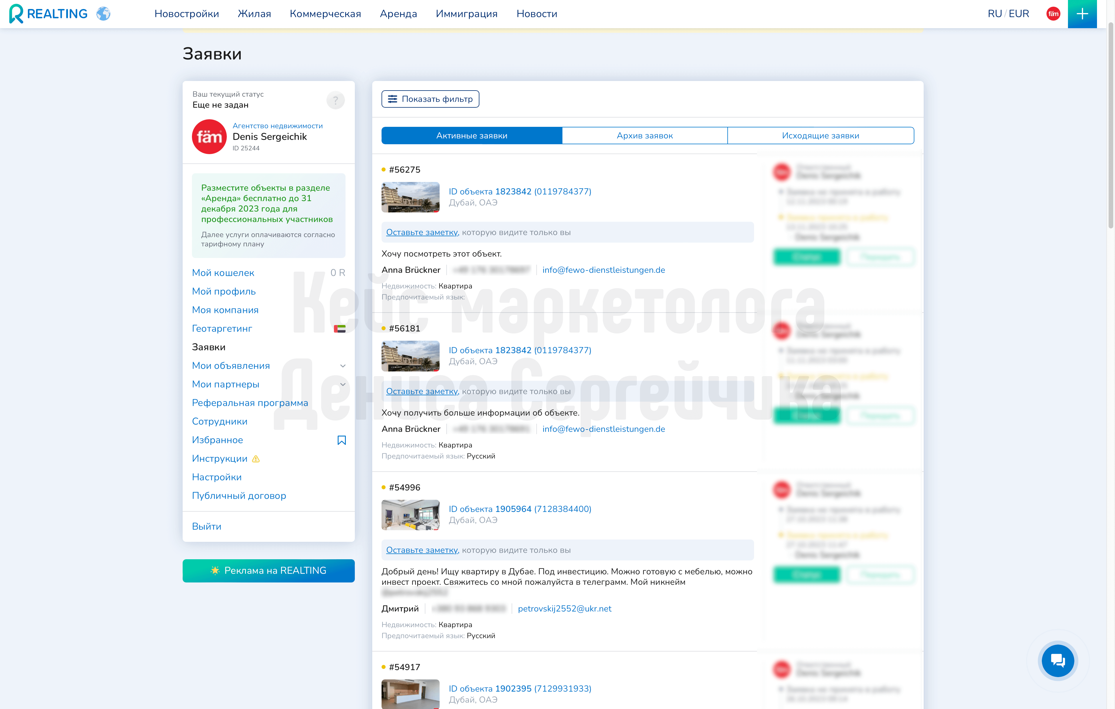Expand the Мои партнеры submenu

coord(343,384)
